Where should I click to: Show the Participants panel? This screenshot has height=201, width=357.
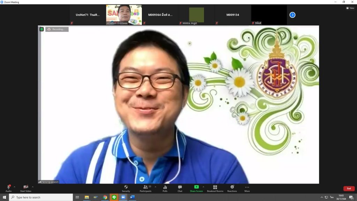pyautogui.click(x=146, y=188)
